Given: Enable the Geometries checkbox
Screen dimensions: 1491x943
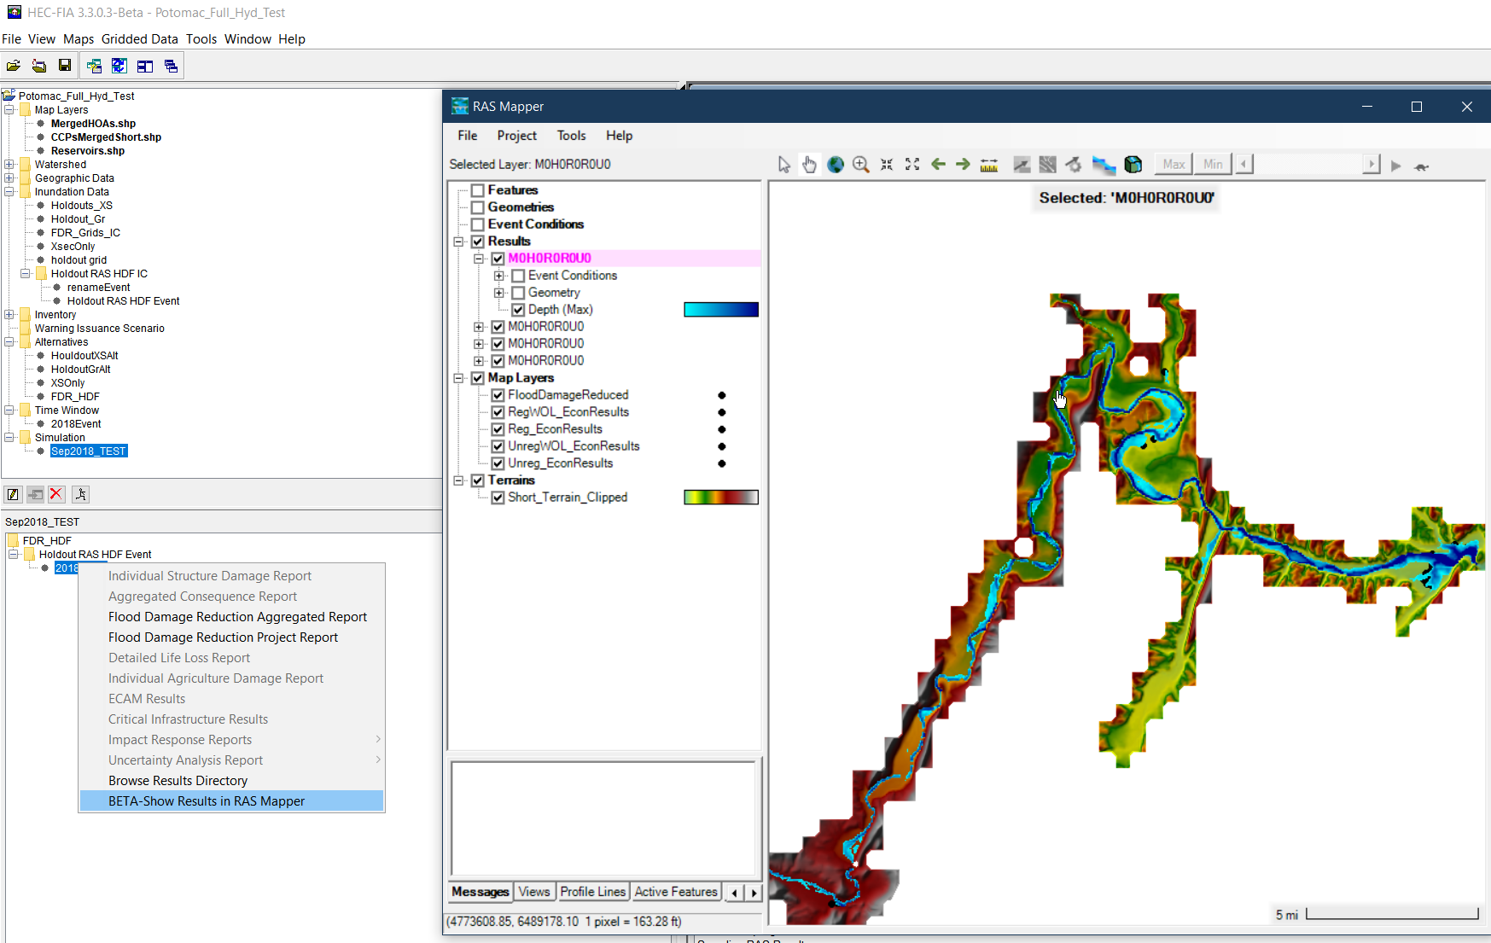Looking at the screenshot, I should click(478, 207).
